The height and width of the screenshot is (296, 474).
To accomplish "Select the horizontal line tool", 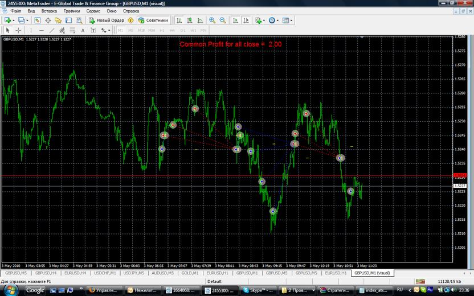I will pos(42,30).
